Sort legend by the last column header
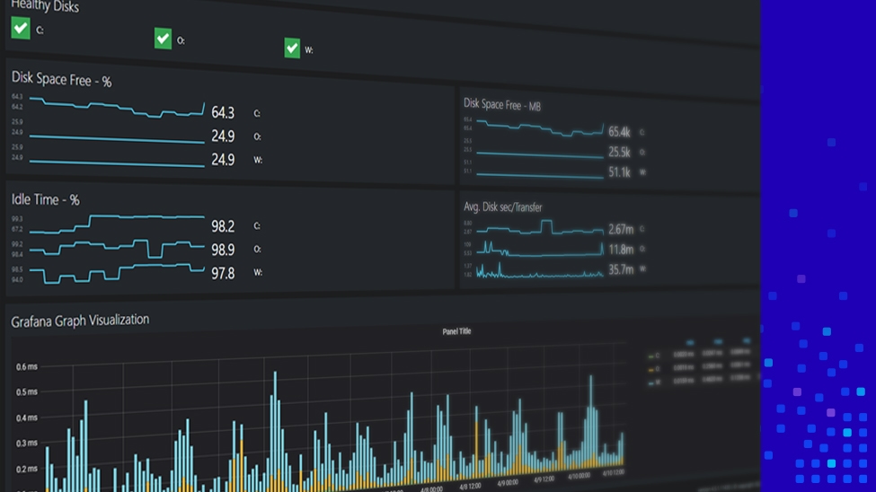The width and height of the screenshot is (876, 492). (746, 341)
